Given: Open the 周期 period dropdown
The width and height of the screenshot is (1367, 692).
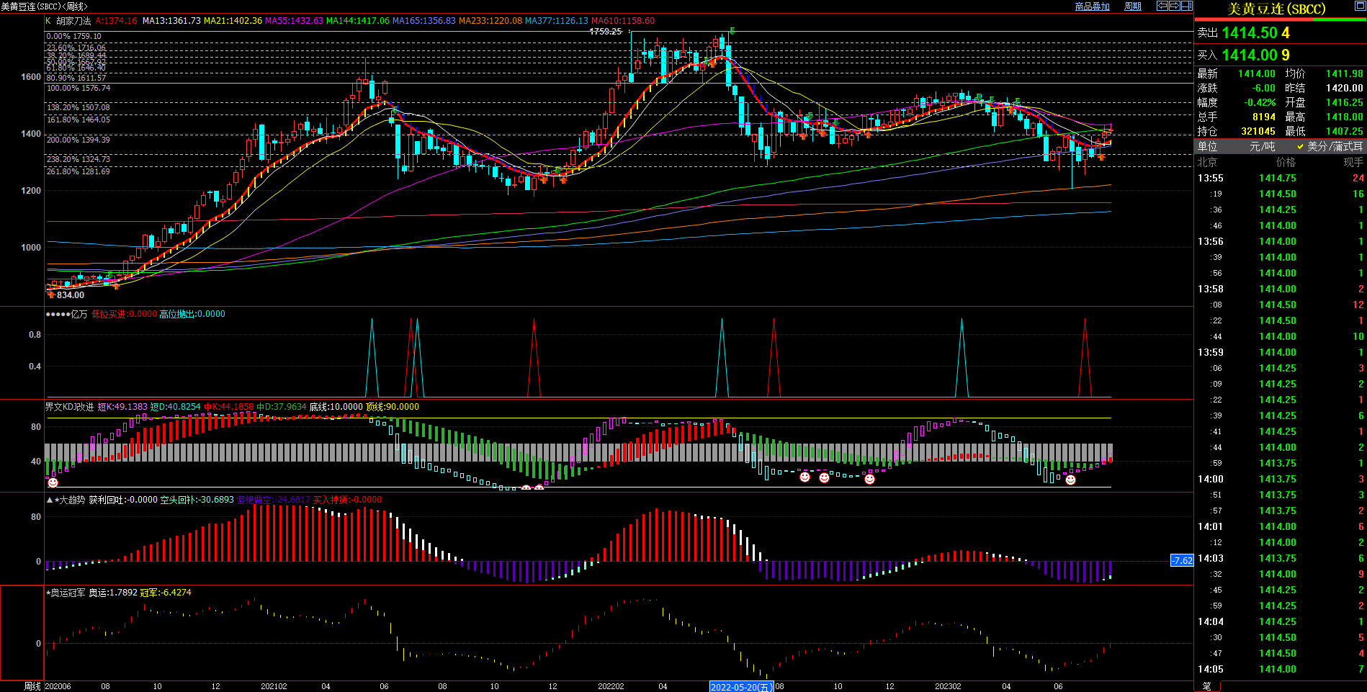Looking at the screenshot, I should pos(1133,6).
